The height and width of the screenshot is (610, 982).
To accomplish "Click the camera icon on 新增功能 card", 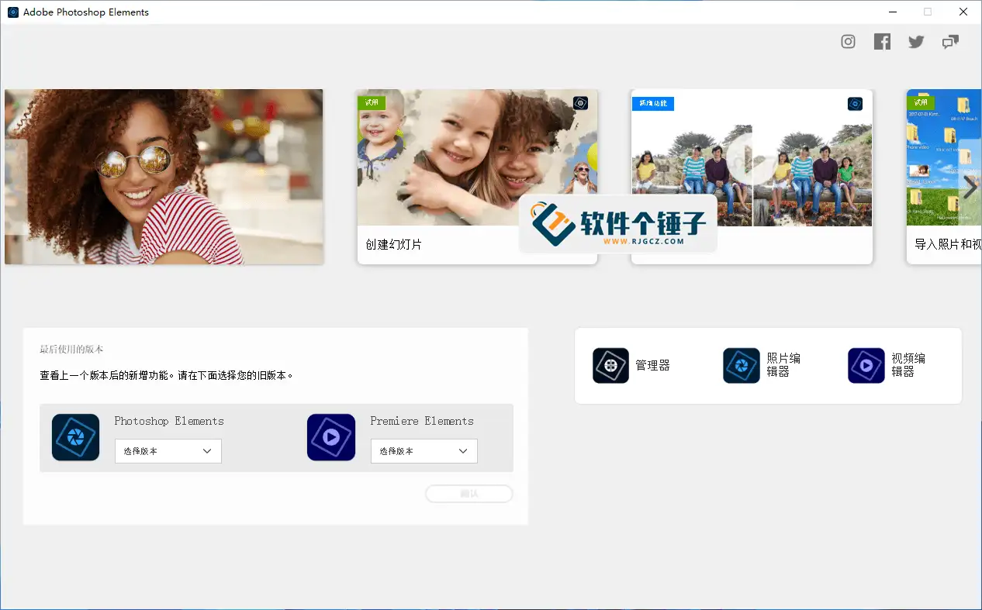I will (855, 102).
